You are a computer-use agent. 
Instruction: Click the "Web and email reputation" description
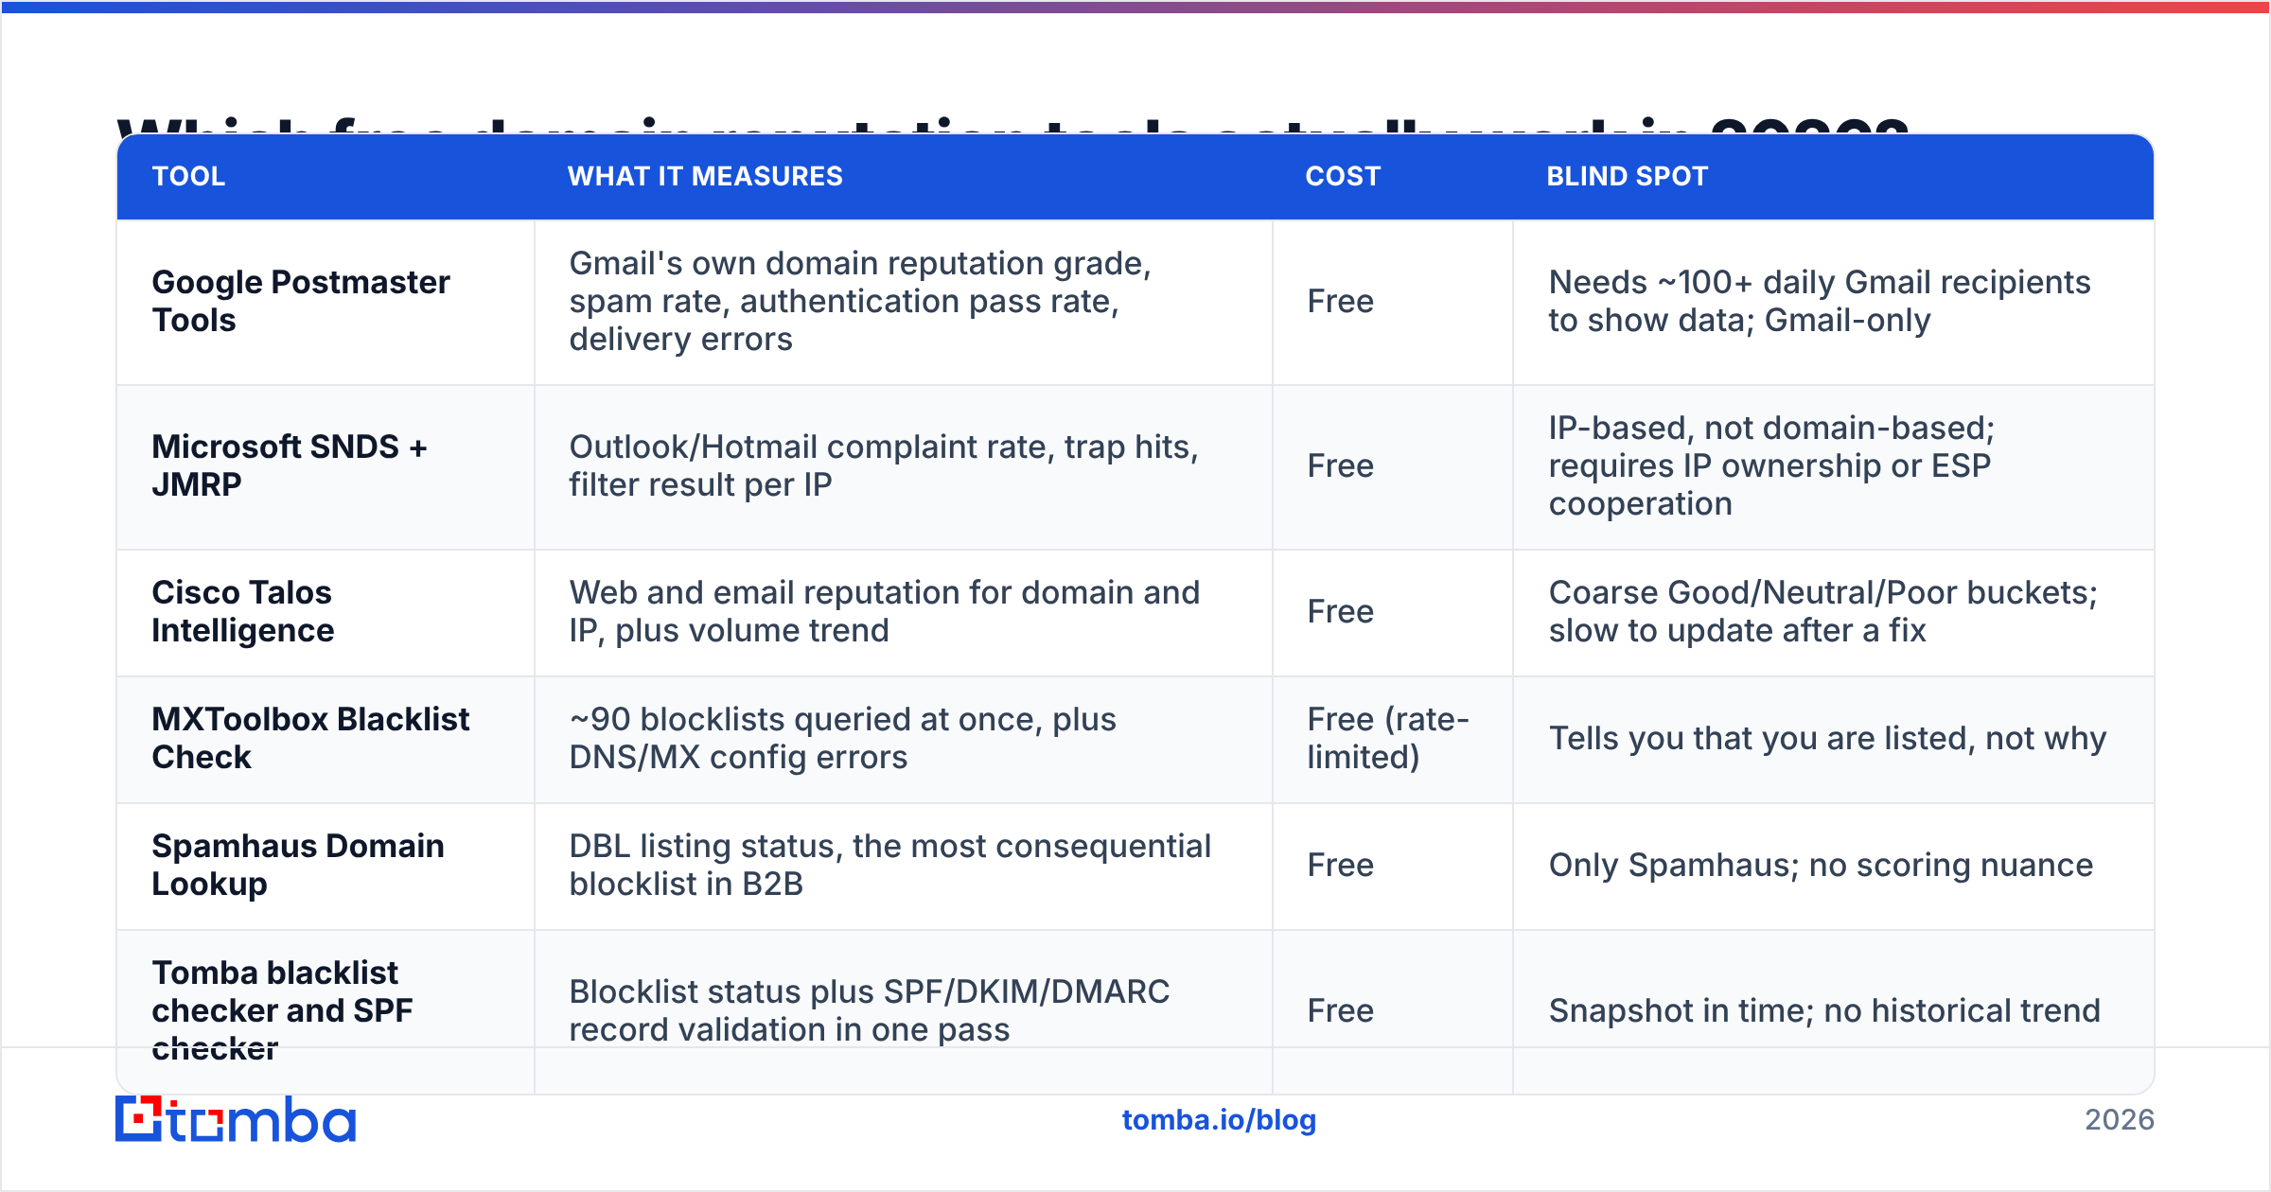885,611
